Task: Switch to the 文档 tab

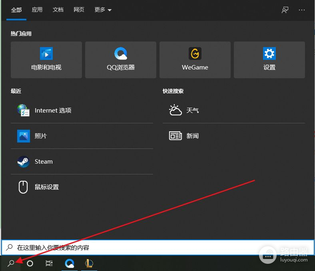Action: (58, 10)
